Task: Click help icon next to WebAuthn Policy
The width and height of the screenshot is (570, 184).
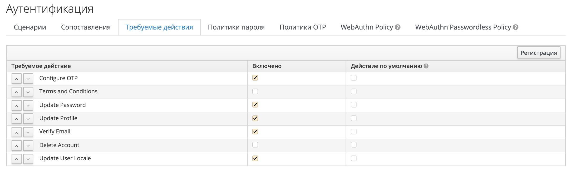Action: click(398, 27)
